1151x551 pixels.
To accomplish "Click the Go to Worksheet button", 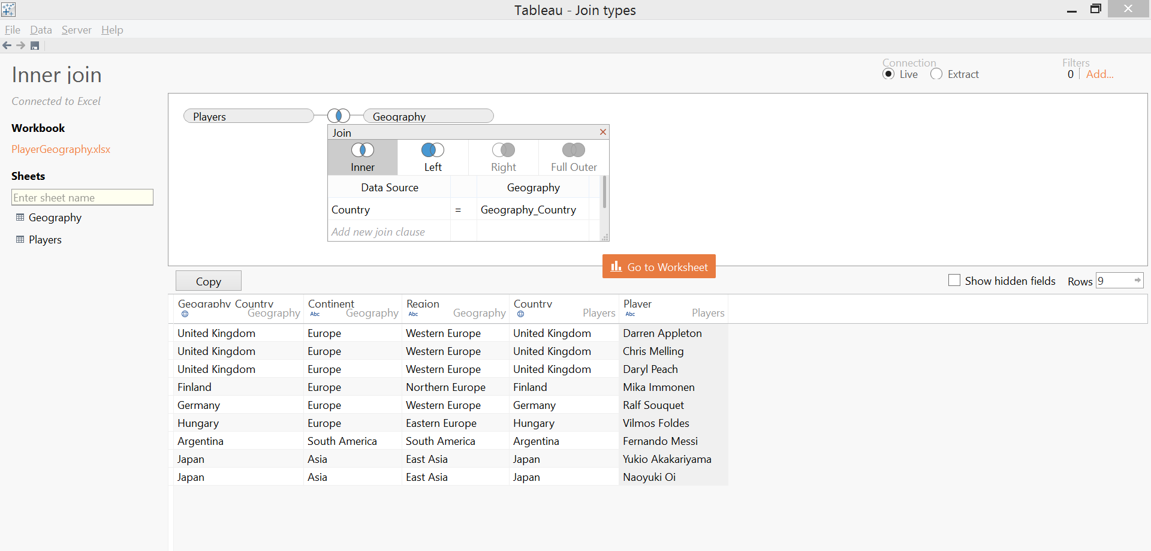I will coord(659,266).
